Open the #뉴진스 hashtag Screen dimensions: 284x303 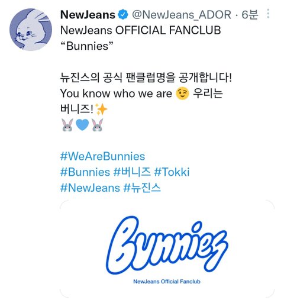coord(142,188)
